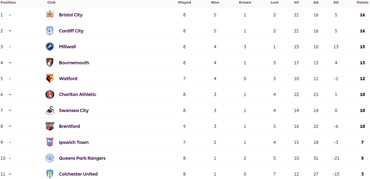Viewport: 370px width, 179px height.
Task: Click the red down arrow beside position 2
Action: pos(10,31)
